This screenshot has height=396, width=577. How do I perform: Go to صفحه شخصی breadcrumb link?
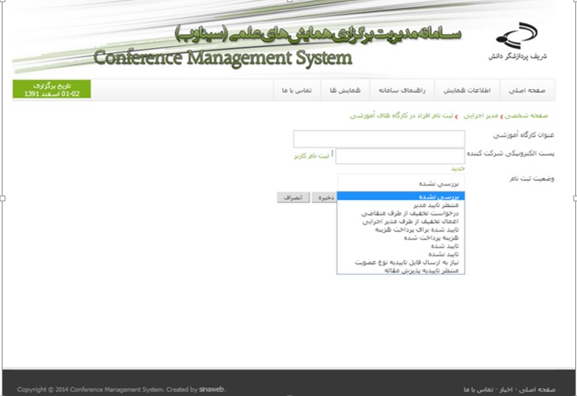(527, 115)
